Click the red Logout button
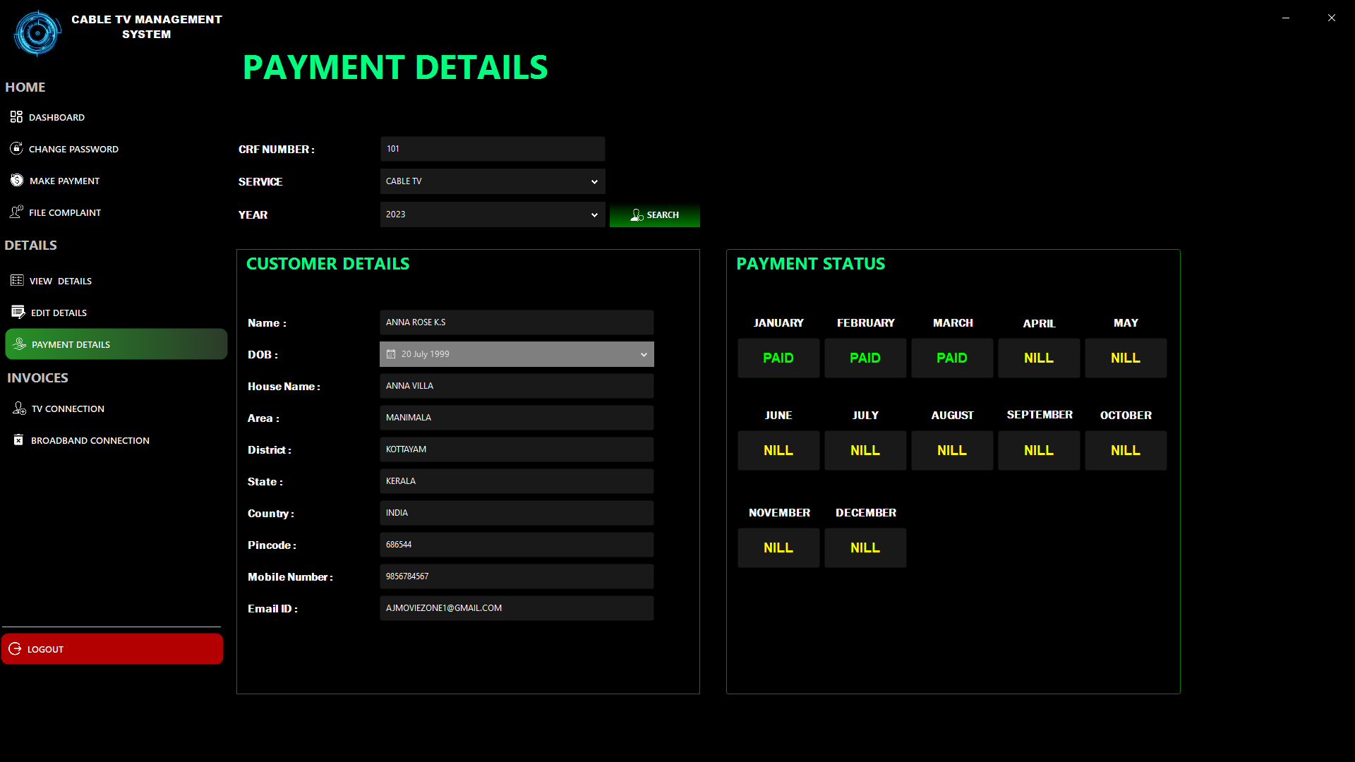 tap(112, 649)
